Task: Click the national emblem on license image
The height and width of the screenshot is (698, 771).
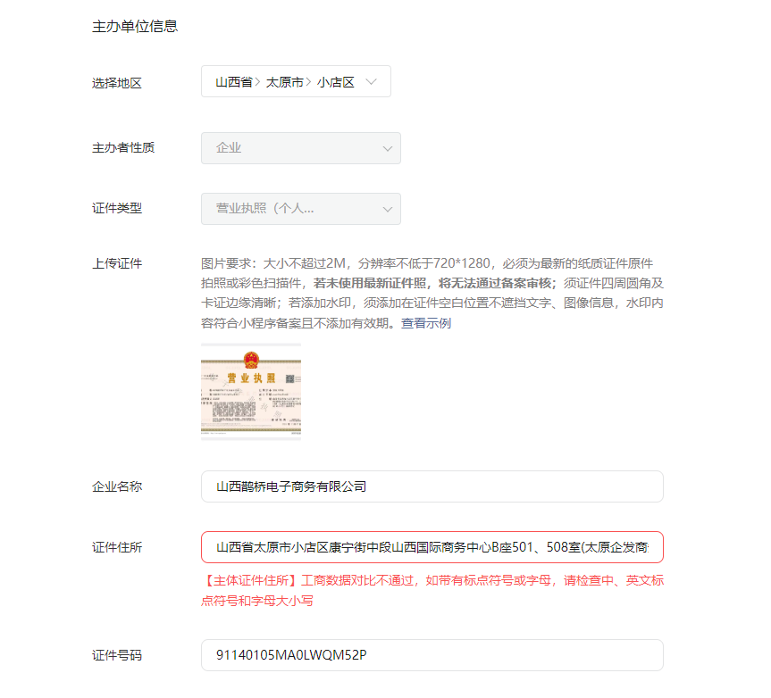Action: 251,360
